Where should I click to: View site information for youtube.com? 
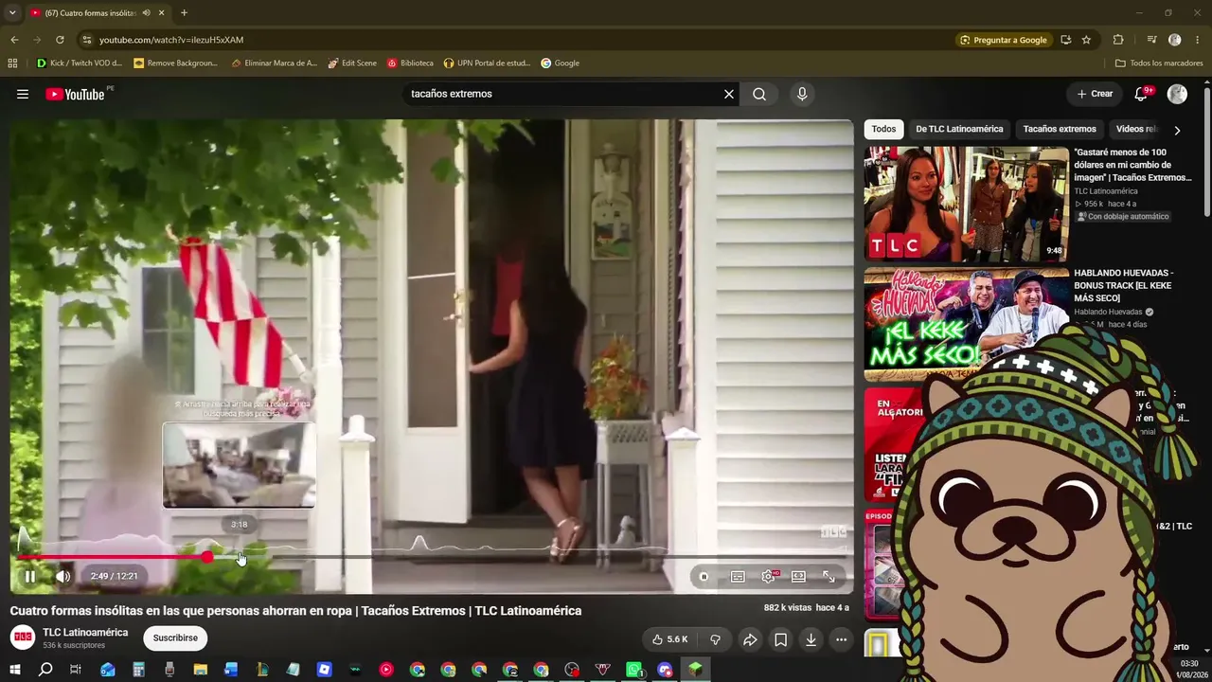87,40
